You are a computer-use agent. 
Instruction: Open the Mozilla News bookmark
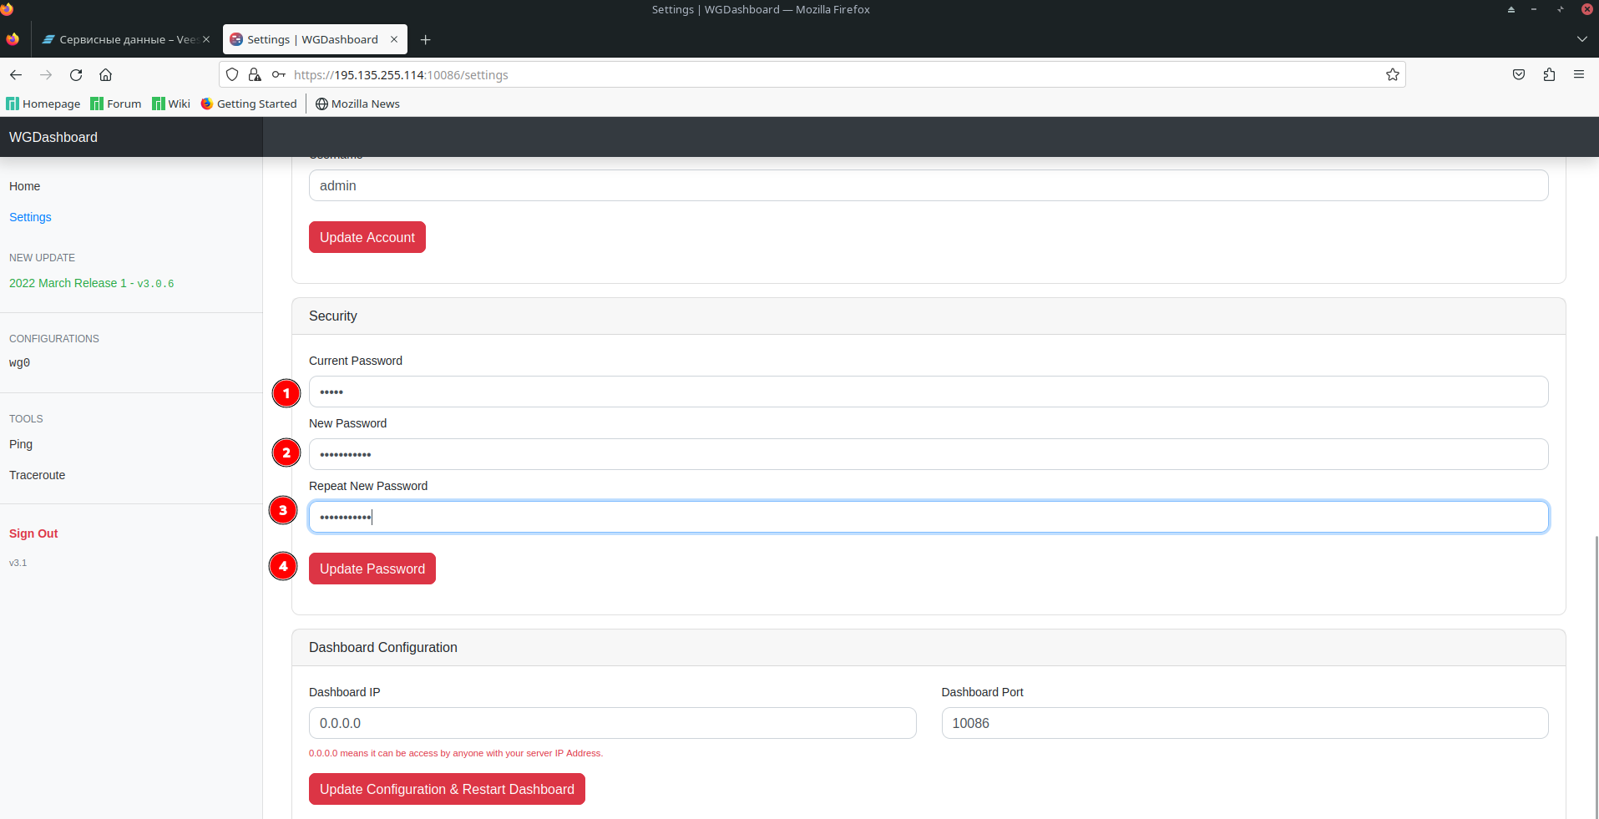click(357, 104)
